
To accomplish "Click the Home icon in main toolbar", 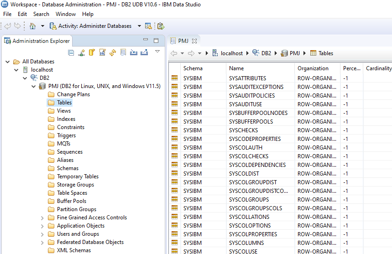I will 32,26.
